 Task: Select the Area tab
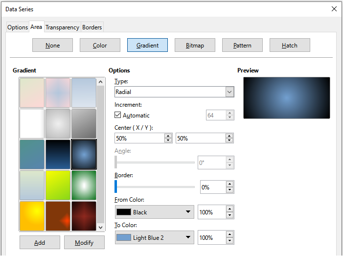pos(36,27)
